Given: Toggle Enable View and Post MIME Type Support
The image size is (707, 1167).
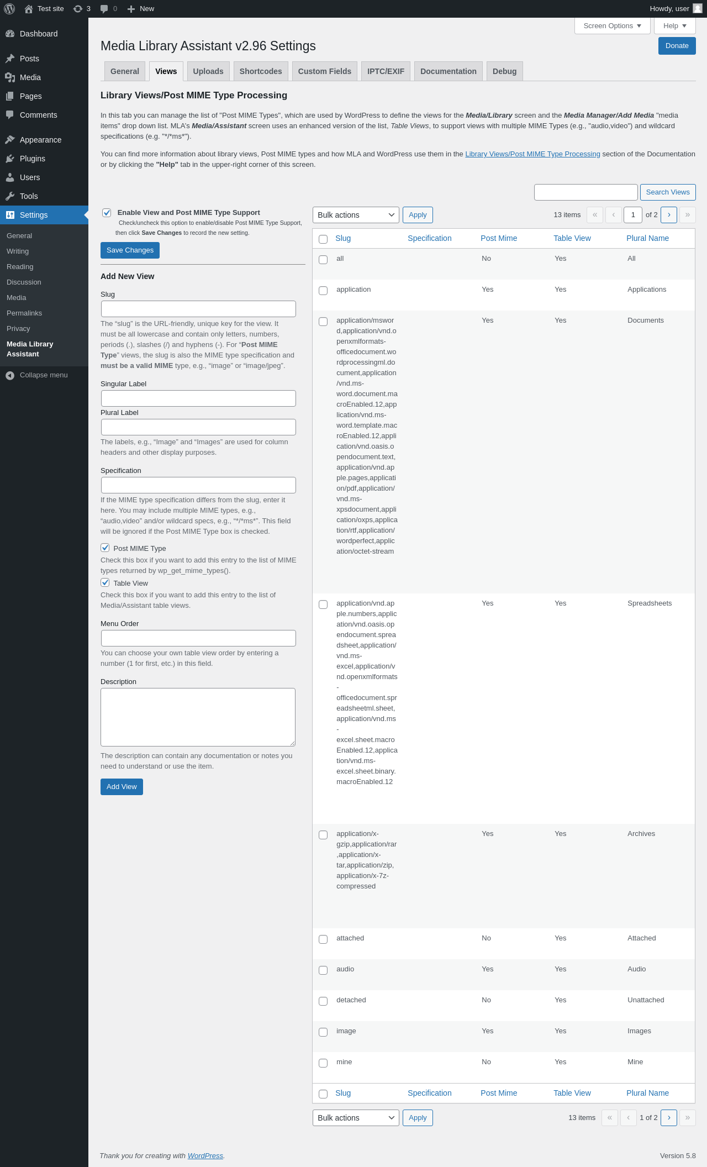Looking at the screenshot, I should pos(107,213).
